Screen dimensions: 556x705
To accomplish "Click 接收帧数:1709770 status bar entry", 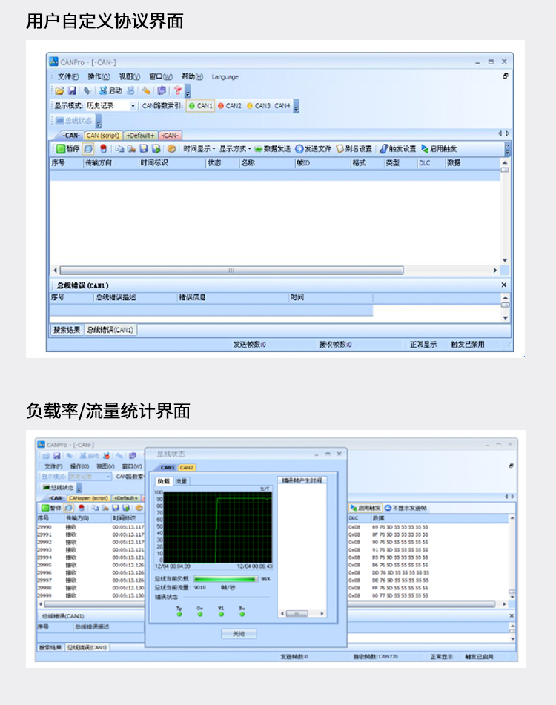I will [x=375, y=657].
